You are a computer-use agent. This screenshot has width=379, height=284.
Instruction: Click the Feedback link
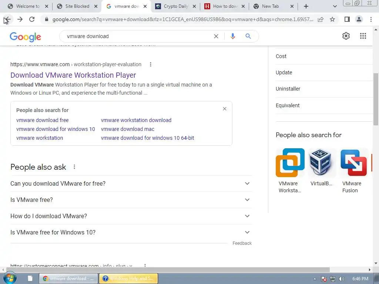click(242, 243)
